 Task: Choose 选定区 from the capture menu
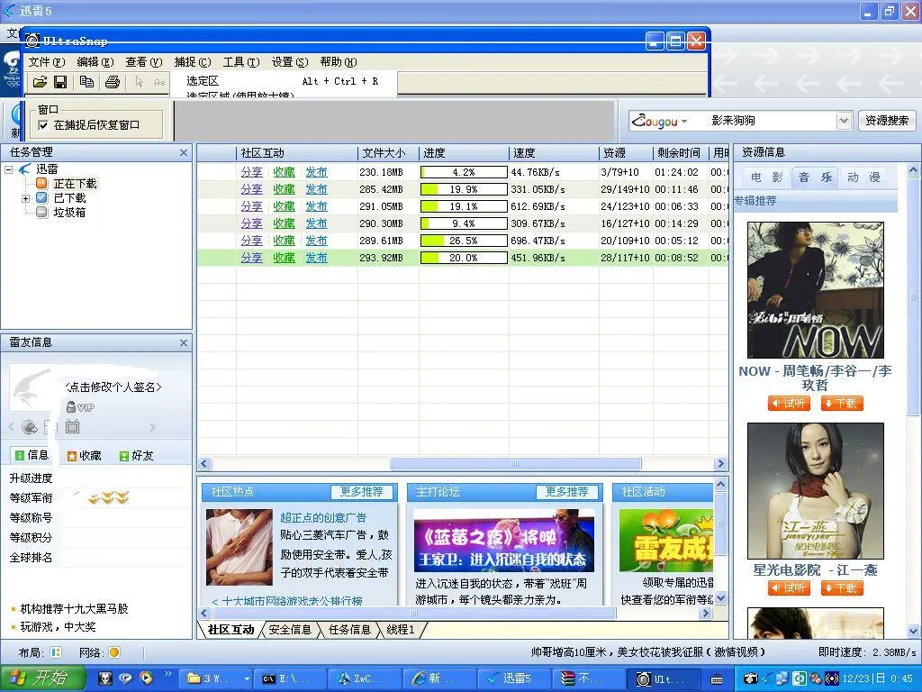click(x=203, y=81)
